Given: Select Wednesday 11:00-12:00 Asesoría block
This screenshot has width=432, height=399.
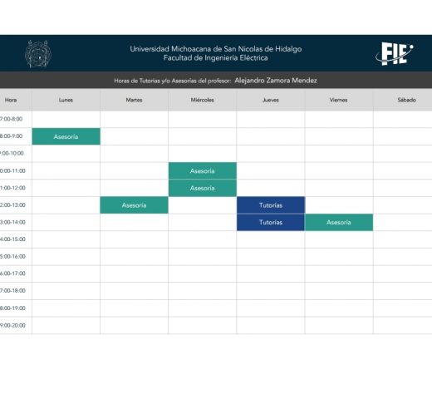Looking at the screenshot, I should [x=203, y=188].
